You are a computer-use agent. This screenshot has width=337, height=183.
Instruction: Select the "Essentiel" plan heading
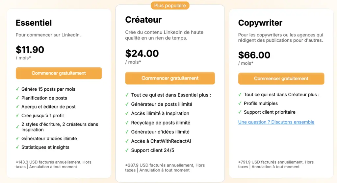pos(34,23)
